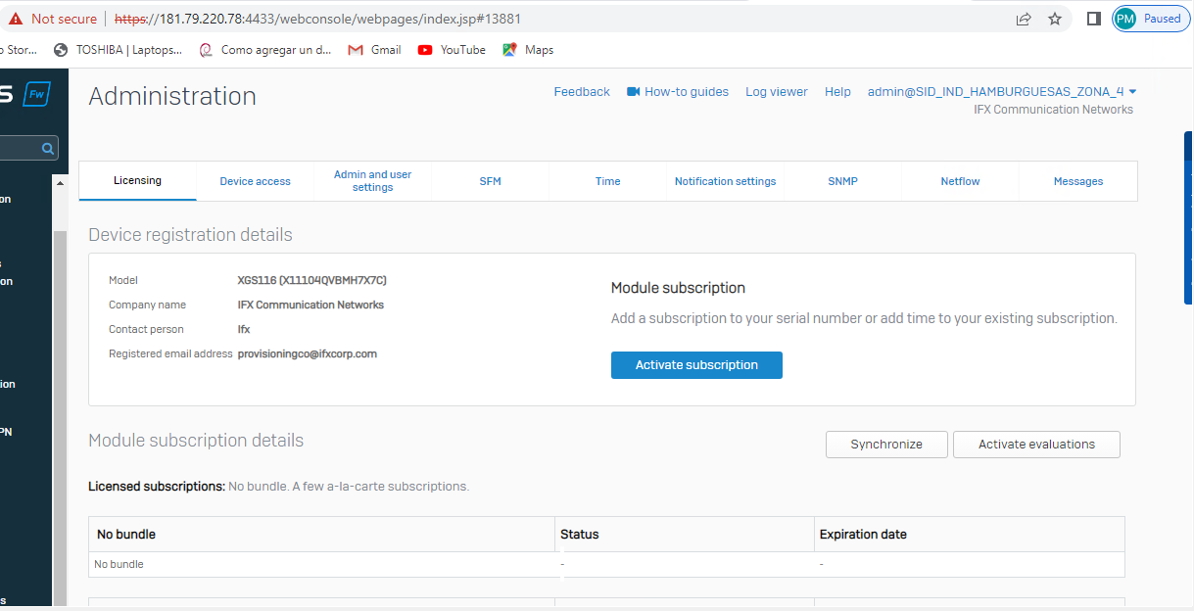
Task: Click the PM Paused profile button
Action: (x=1150, y=19)
